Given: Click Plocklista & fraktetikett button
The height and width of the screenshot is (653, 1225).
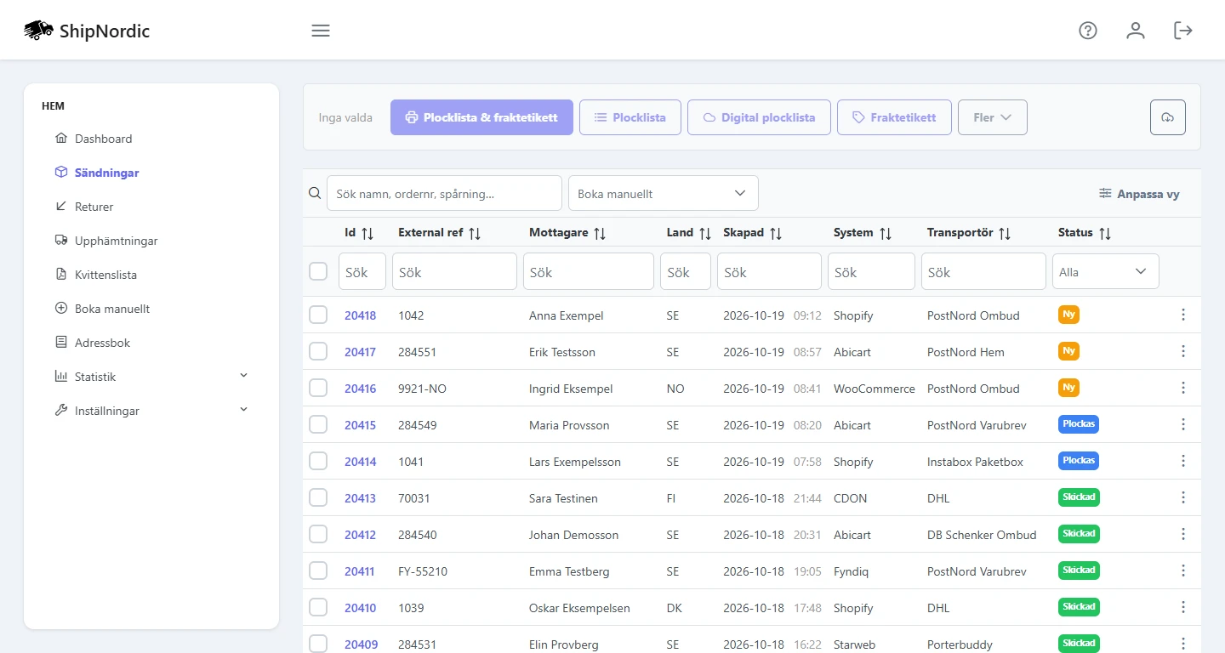Looking at the screenshot, I should (x=481, y=117).
